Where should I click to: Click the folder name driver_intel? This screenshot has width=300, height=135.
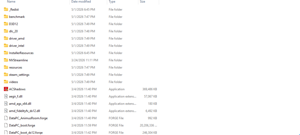pos(16,46)
